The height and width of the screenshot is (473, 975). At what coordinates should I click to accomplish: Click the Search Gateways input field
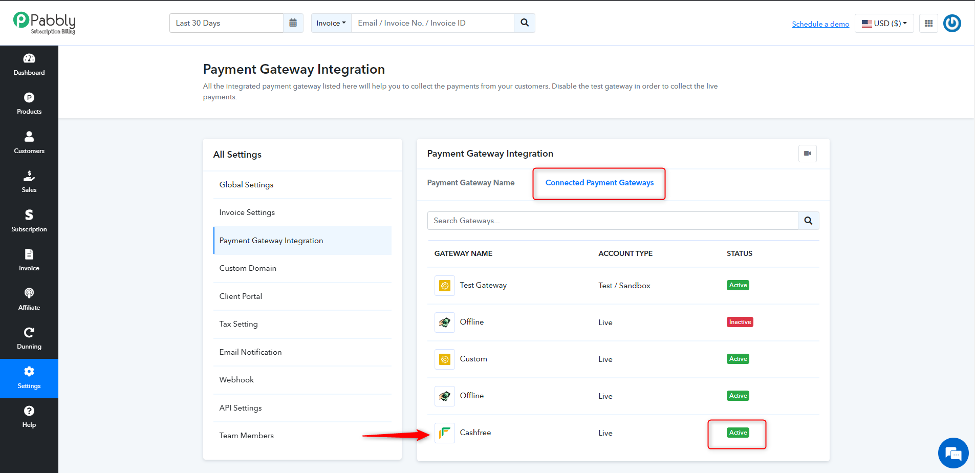pyautogui.click(x=613, y=221)
